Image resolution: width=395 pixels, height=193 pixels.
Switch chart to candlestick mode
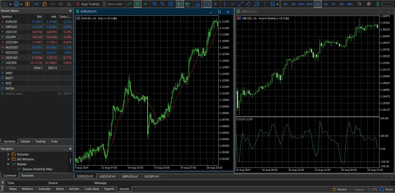(x=138, y=4)
